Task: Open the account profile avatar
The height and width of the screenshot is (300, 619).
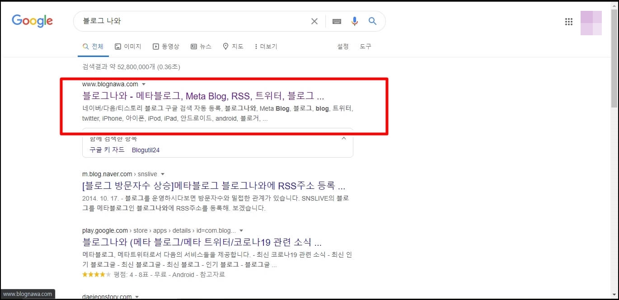Action: (591, 23)
